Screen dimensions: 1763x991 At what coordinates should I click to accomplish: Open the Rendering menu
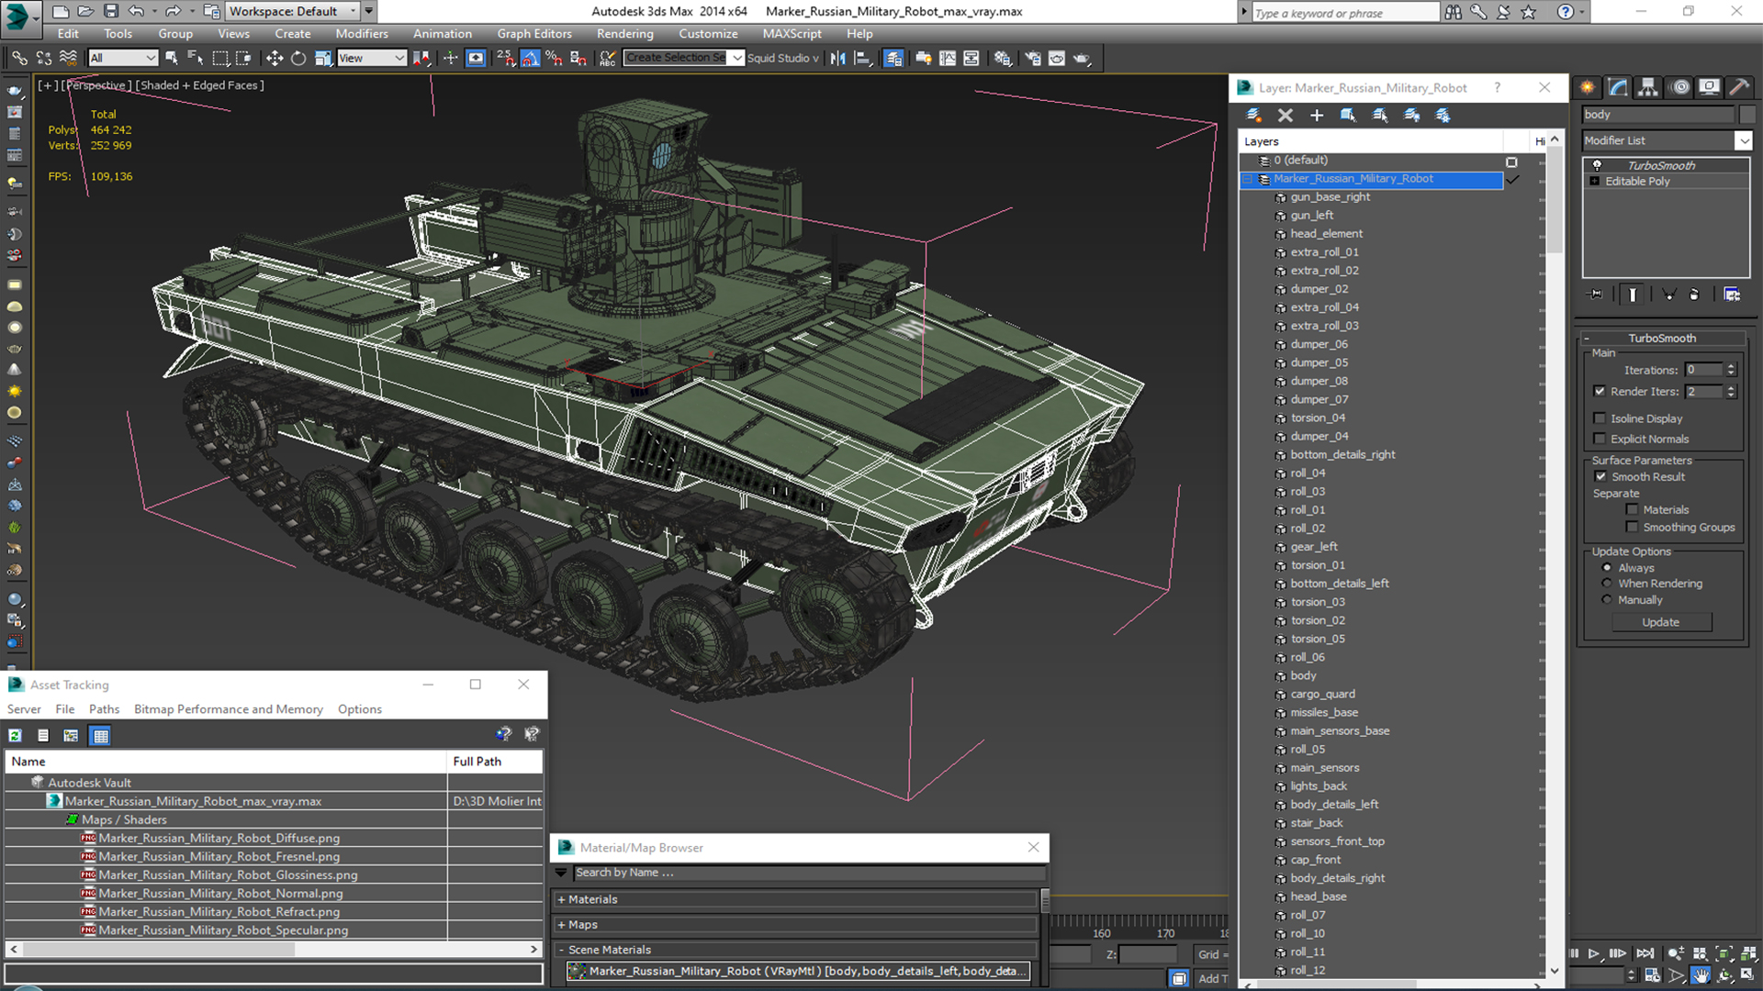click(x=624, y=34)
